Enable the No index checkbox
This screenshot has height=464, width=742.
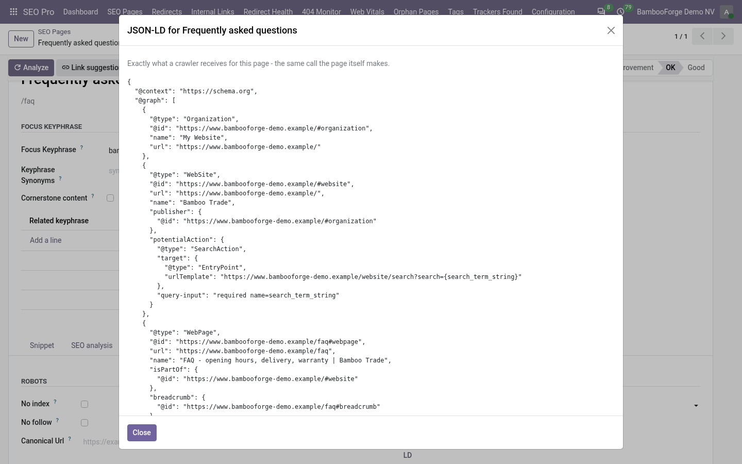85,404
